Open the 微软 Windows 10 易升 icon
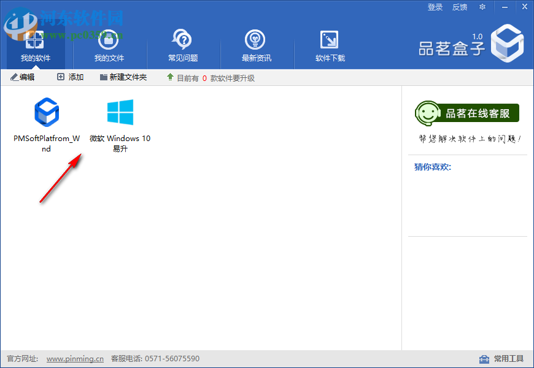This screenshot has width=534, height=368. 120,113
